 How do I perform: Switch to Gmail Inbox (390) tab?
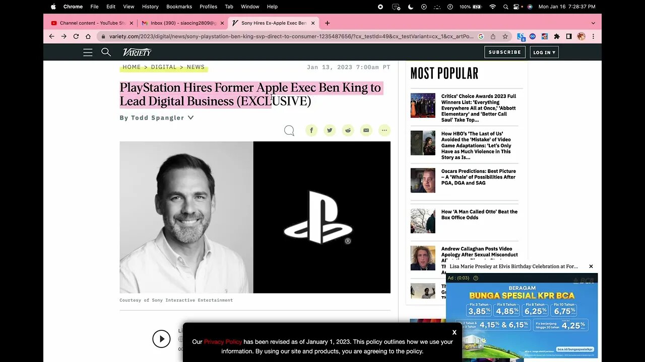(182, 23)
